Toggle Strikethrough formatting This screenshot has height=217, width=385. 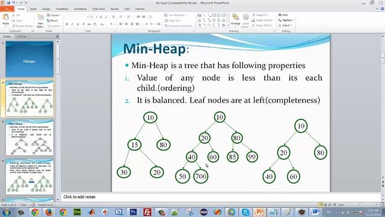click(x=89, y=24)
